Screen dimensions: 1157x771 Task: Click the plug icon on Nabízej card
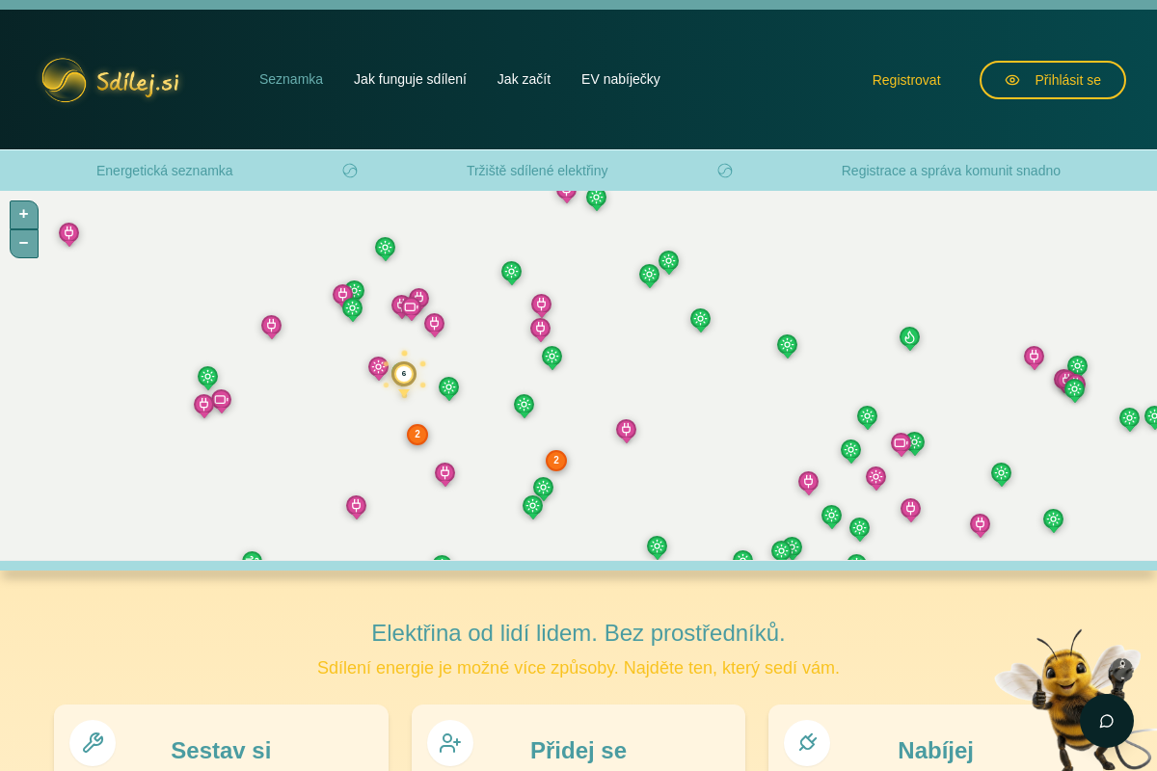click(x=807, y=743)
